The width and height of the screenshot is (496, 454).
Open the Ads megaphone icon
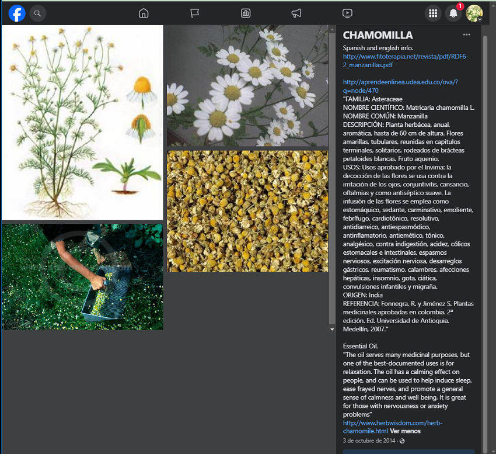coord(296,13)
